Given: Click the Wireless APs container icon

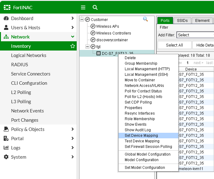Looking at the screenshot, I should coord(93,26).
